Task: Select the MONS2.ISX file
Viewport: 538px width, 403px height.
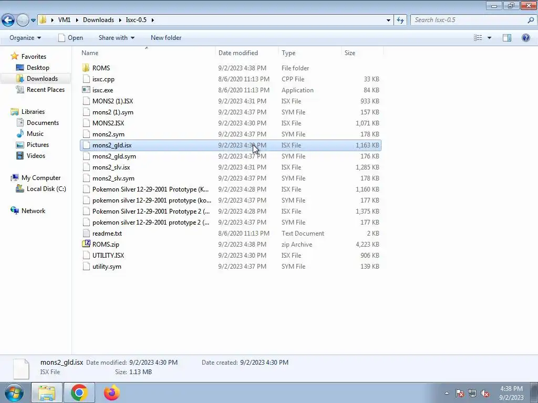Action: point(108,123)
